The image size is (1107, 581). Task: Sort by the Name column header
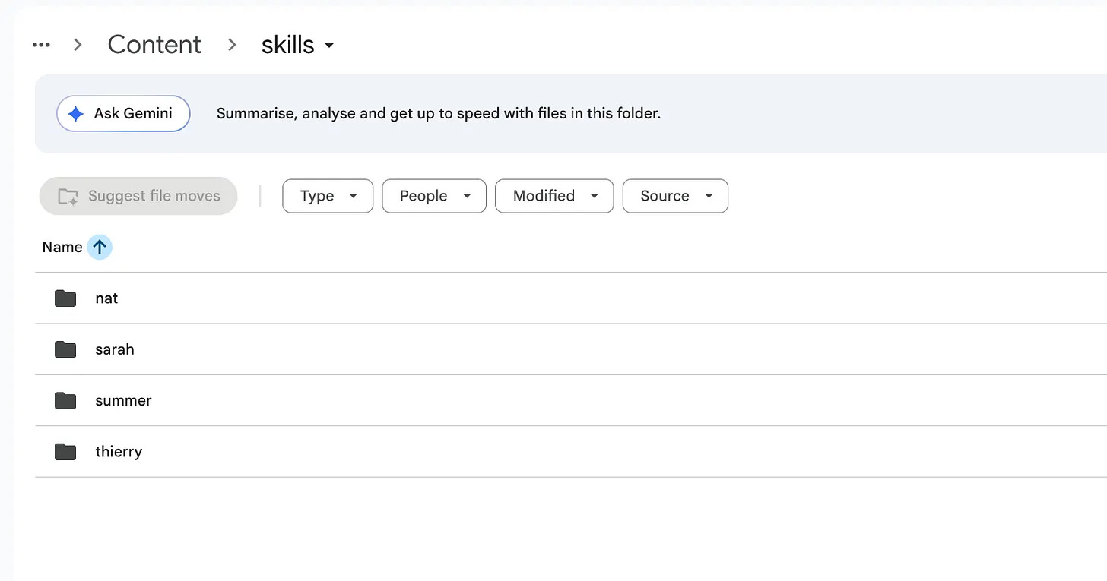pos(62,247)
